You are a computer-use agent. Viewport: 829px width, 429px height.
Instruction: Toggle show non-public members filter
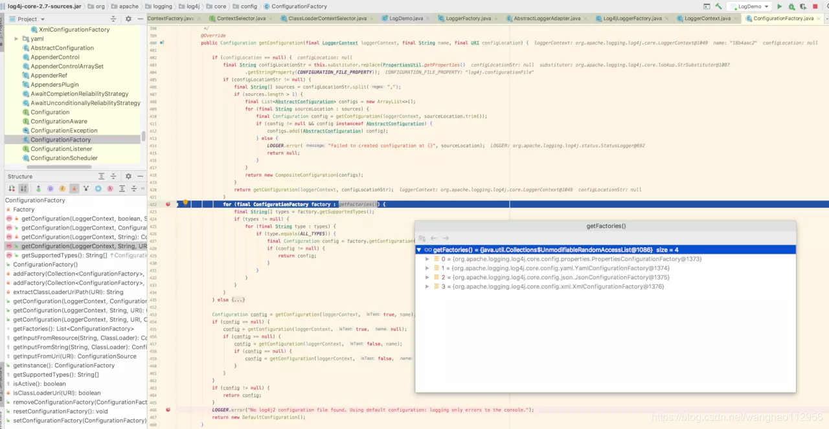(x=74, y=188)
